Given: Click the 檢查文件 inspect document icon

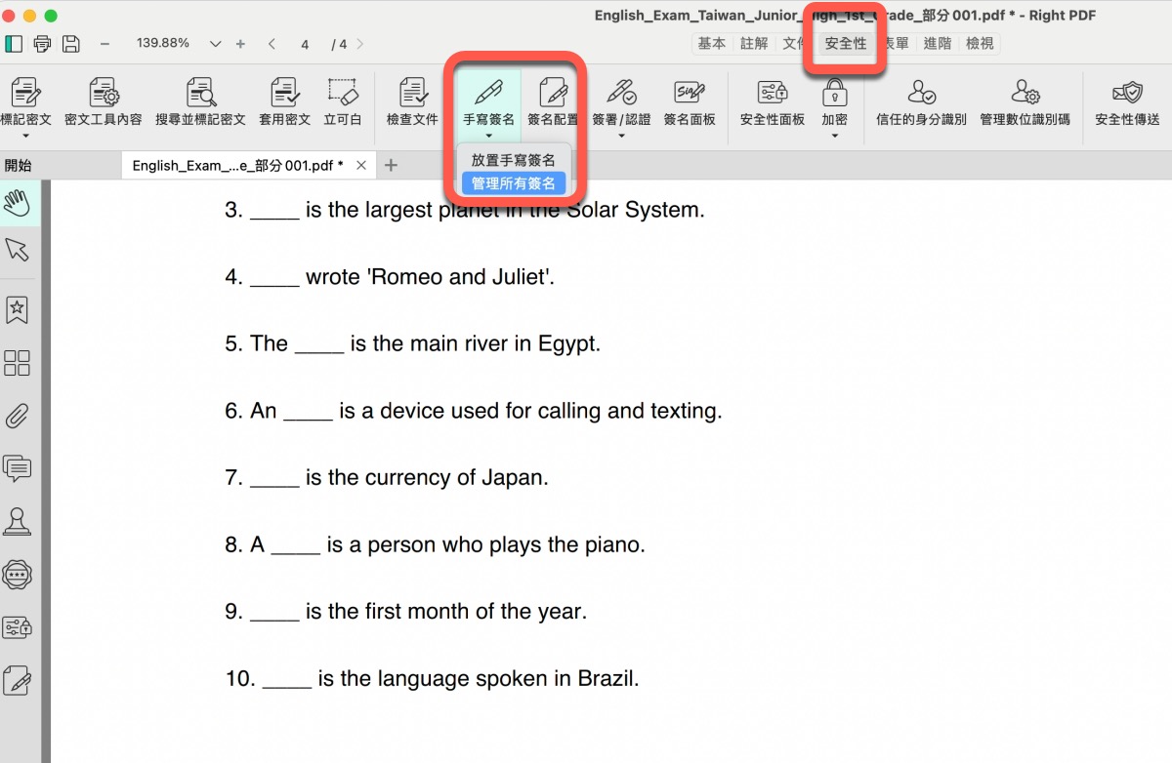Looking at the screenshot, I should click(412, 94).
